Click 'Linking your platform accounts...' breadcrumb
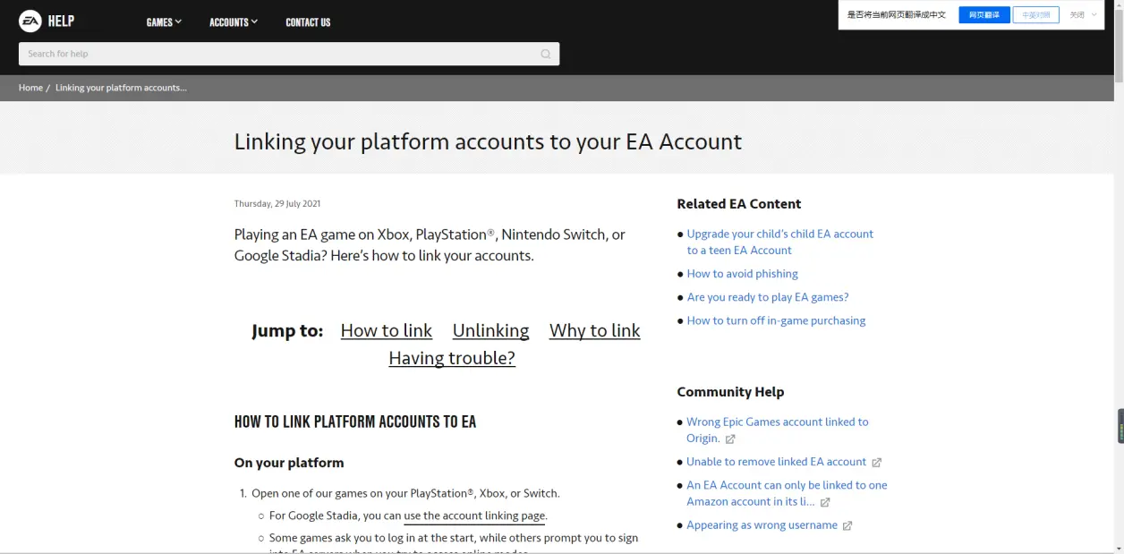This screenshot has width=1124, height=554. 121,88
